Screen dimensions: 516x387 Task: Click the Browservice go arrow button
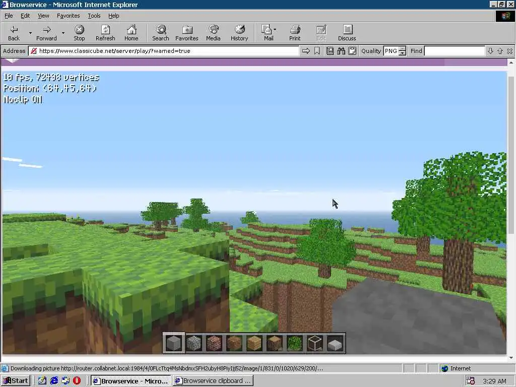(x=306, y=51)
